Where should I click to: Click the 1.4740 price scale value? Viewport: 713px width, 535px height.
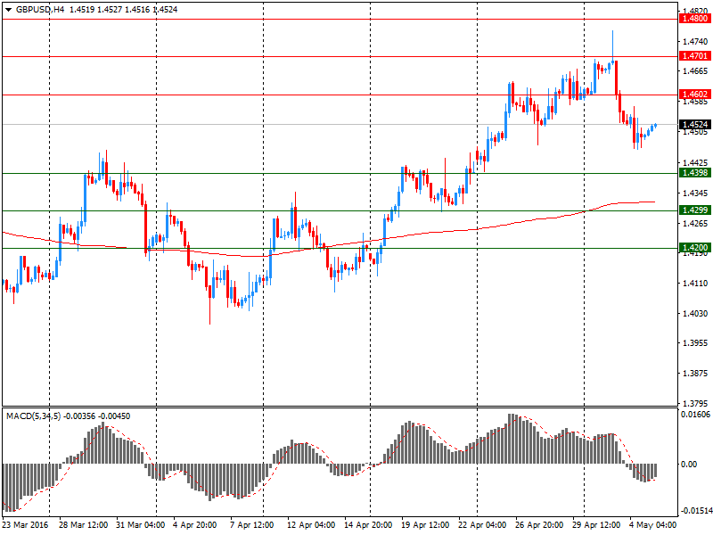coord(696,41)
